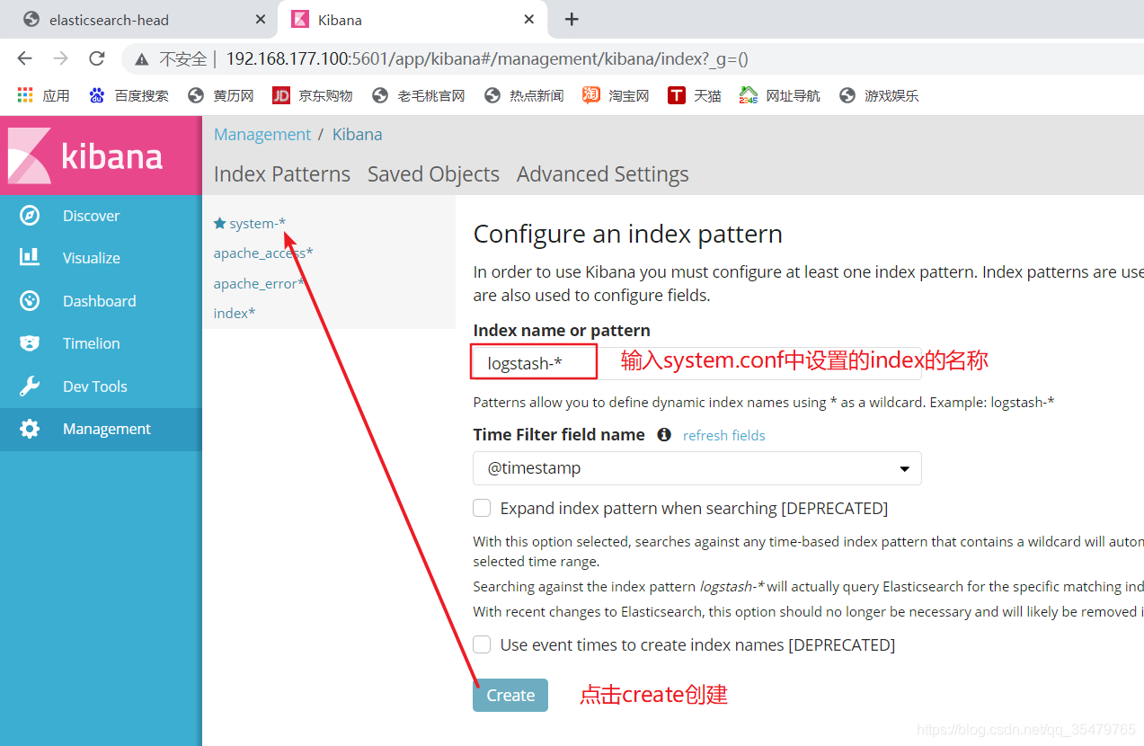Open the Index Patterns tab

click(x=282, y=173)
